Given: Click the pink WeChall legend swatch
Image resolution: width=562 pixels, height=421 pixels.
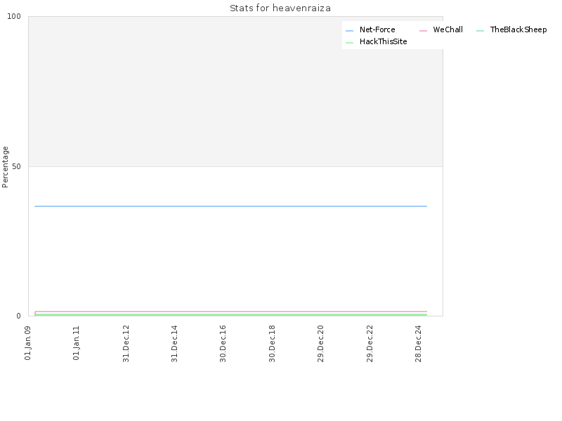Looking at the screenshot, I should tap(423, 31).
